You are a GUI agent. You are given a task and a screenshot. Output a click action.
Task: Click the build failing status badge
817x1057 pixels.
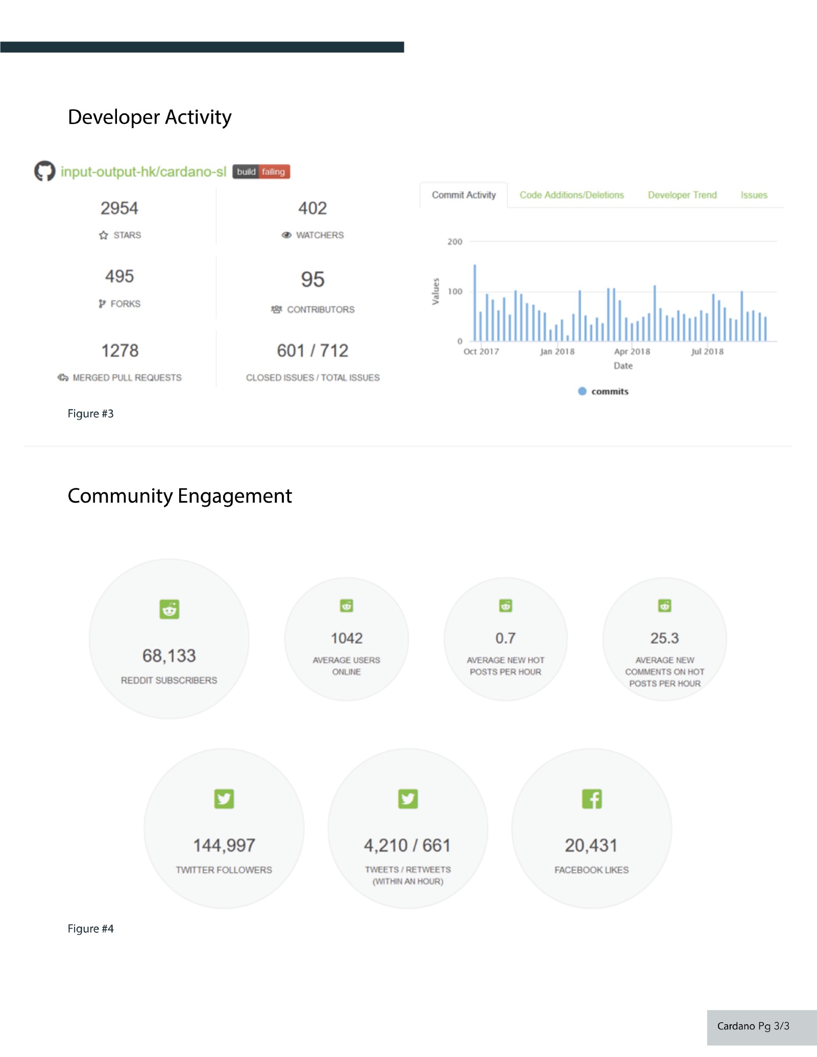click(x=261, y=172)
